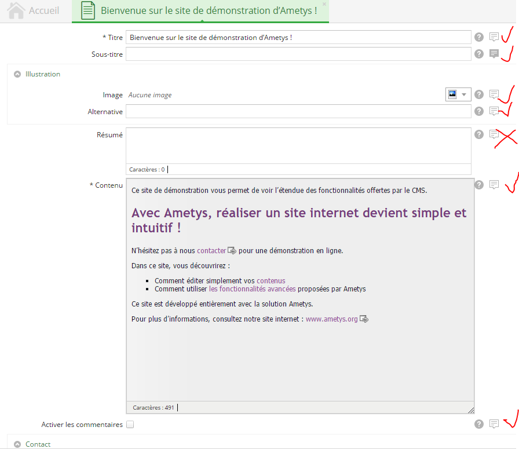Focus the Sous-titre input field
The height and width of the screenshot is (449, 519).
298,54
